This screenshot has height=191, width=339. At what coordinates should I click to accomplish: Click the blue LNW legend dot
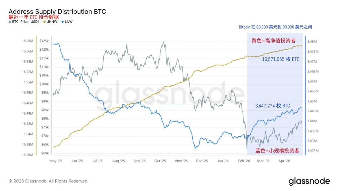tap(62, 22)
